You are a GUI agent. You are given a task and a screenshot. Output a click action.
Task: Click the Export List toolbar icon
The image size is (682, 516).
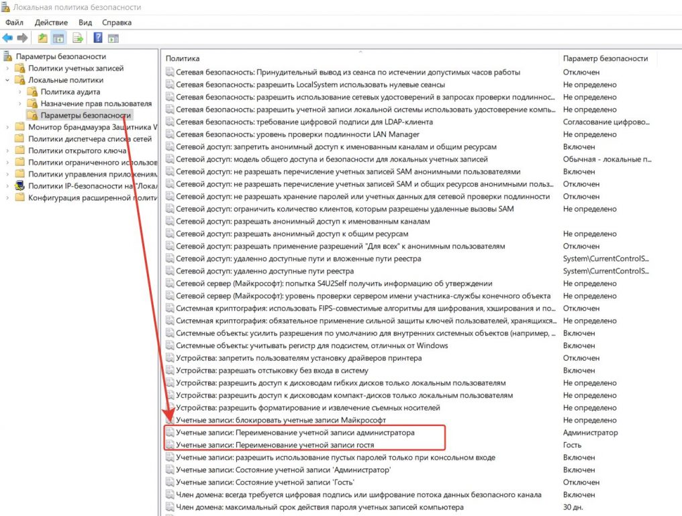77,38
